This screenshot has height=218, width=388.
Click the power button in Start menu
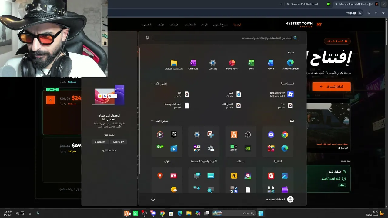pos(153,199)
